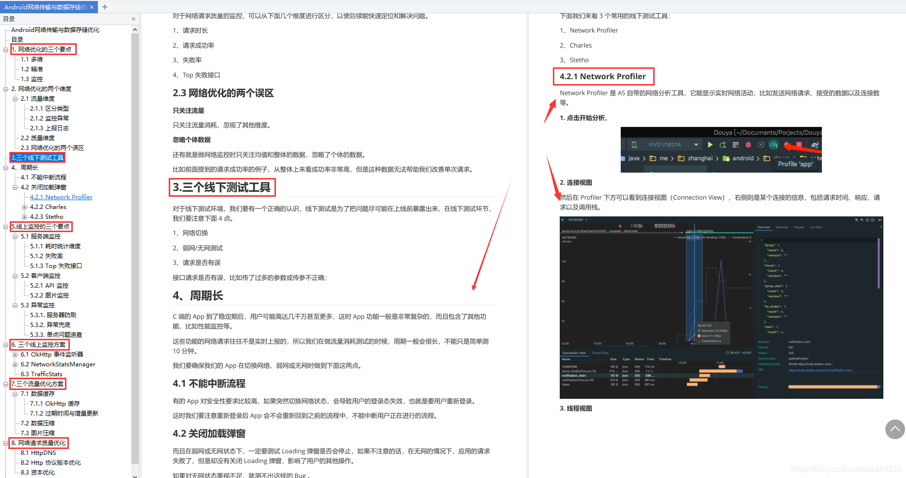The image size is (906, 478).
Task: Select '2.1.1 区分类型' in the outline
Action: (x=49, y=109)
